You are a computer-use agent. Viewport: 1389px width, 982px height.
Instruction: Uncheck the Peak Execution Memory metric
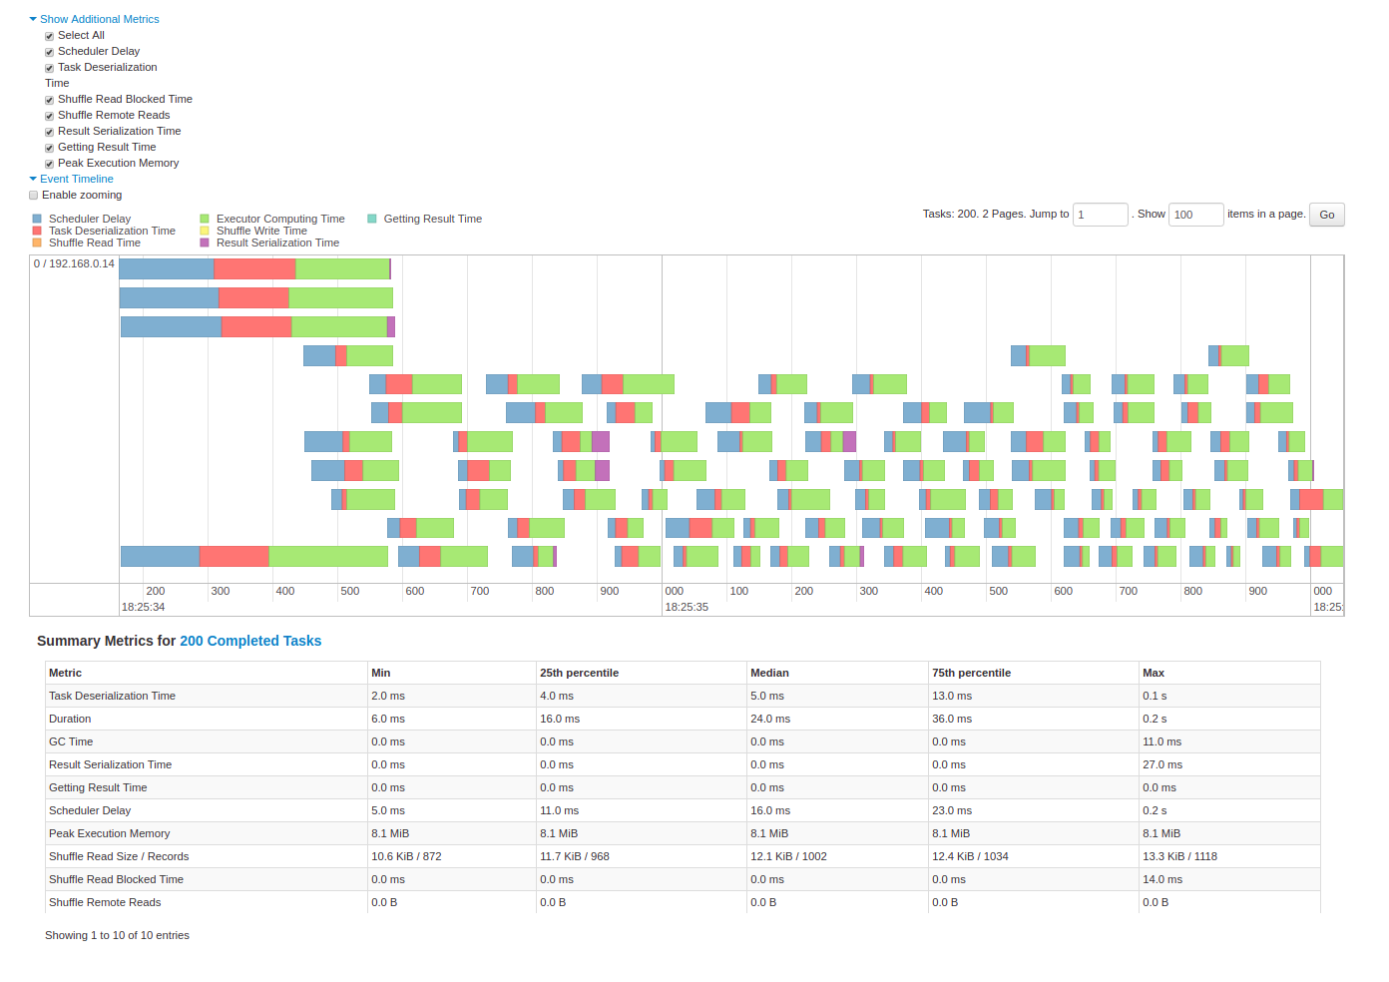(49, 163)
